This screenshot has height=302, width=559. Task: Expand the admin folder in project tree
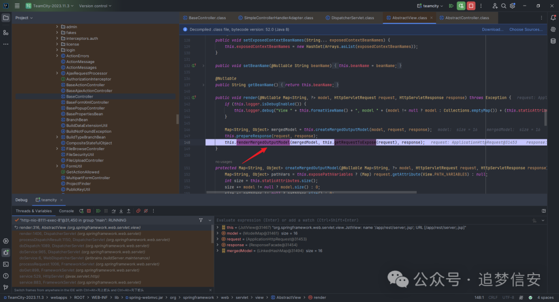click(57, 27)
